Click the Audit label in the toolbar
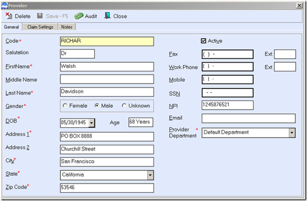Screen dimensions: 307x201 point(91,16)
